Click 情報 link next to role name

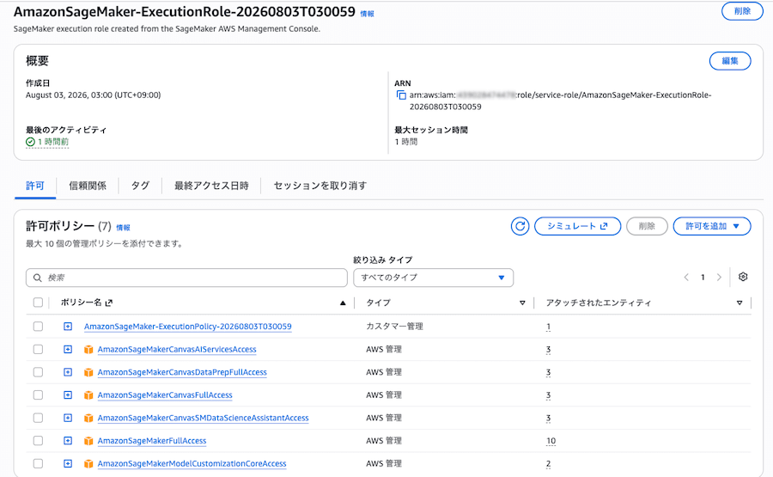tap(368, 14)
